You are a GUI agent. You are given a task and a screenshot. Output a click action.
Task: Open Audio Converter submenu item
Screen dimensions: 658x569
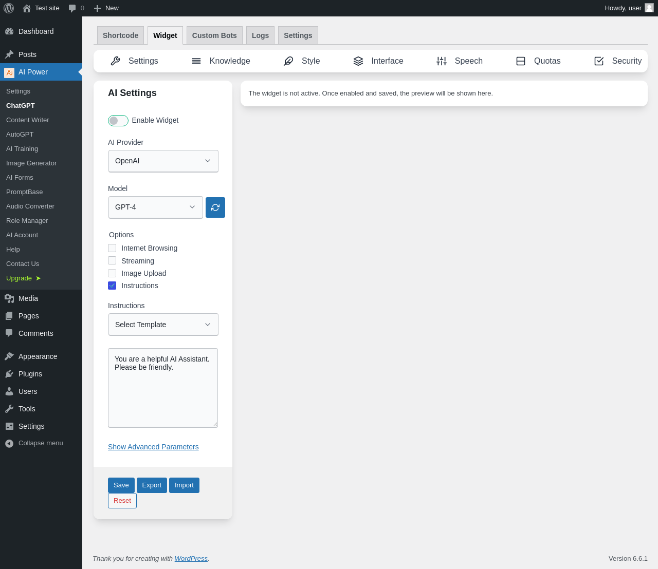point(30,206)
